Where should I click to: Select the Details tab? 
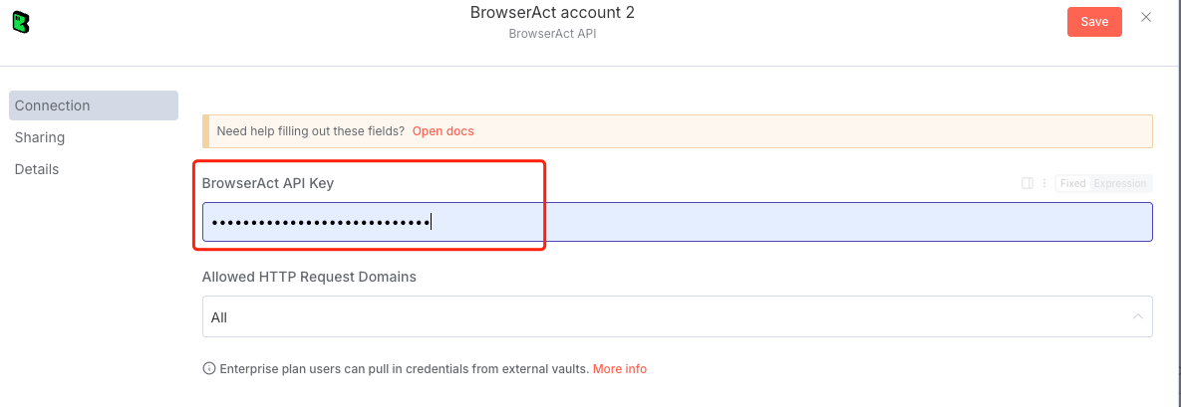(37, 169)
